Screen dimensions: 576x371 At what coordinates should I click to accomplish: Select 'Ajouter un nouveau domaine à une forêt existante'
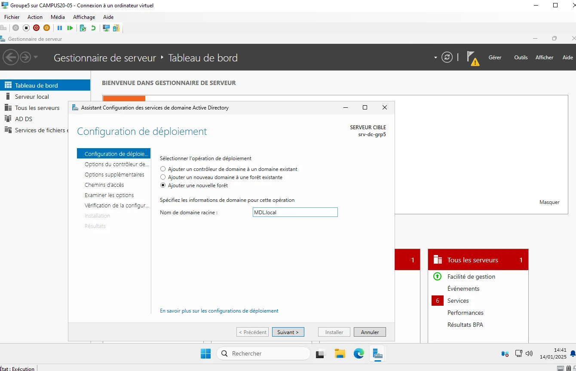tap(221, 177)
